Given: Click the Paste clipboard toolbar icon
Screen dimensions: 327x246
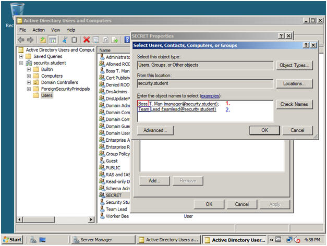Looking at the screenshot, I should [x=74, y=40].
